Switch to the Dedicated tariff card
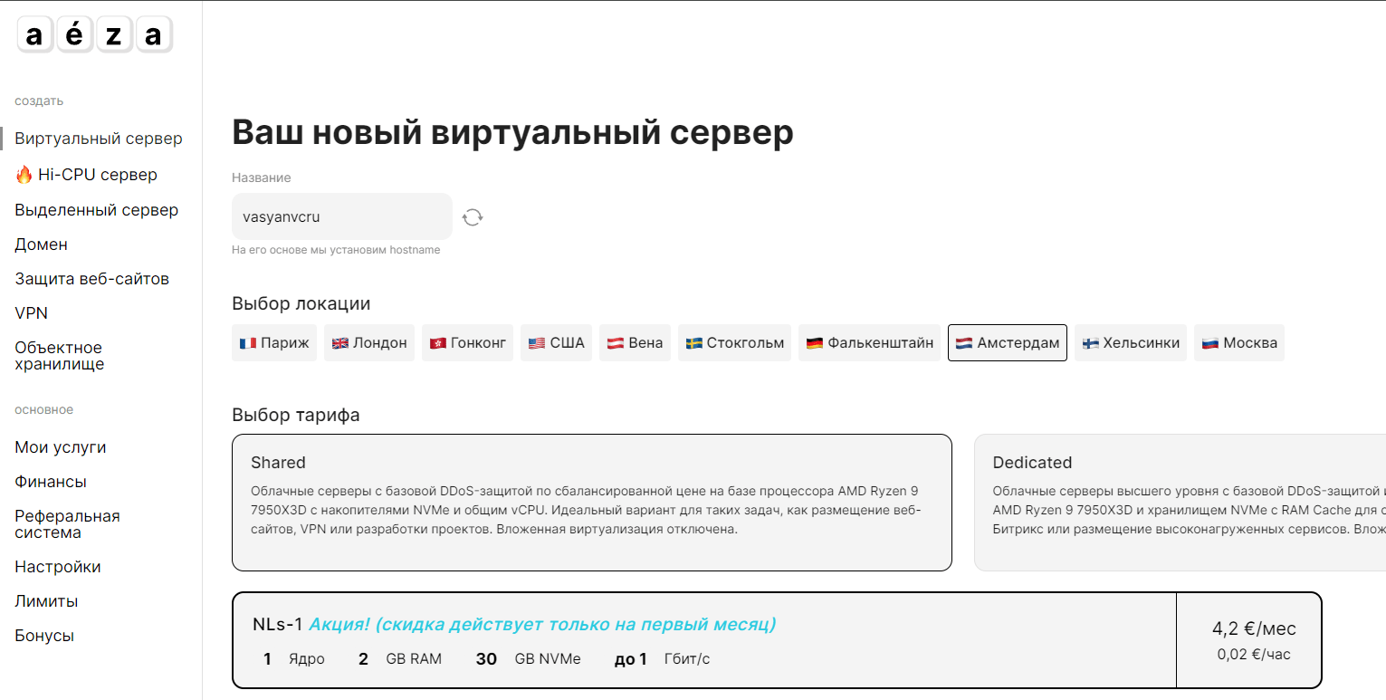This screenshot has width=1386, height=700. pyautogui.click(x=1177, y=502)
